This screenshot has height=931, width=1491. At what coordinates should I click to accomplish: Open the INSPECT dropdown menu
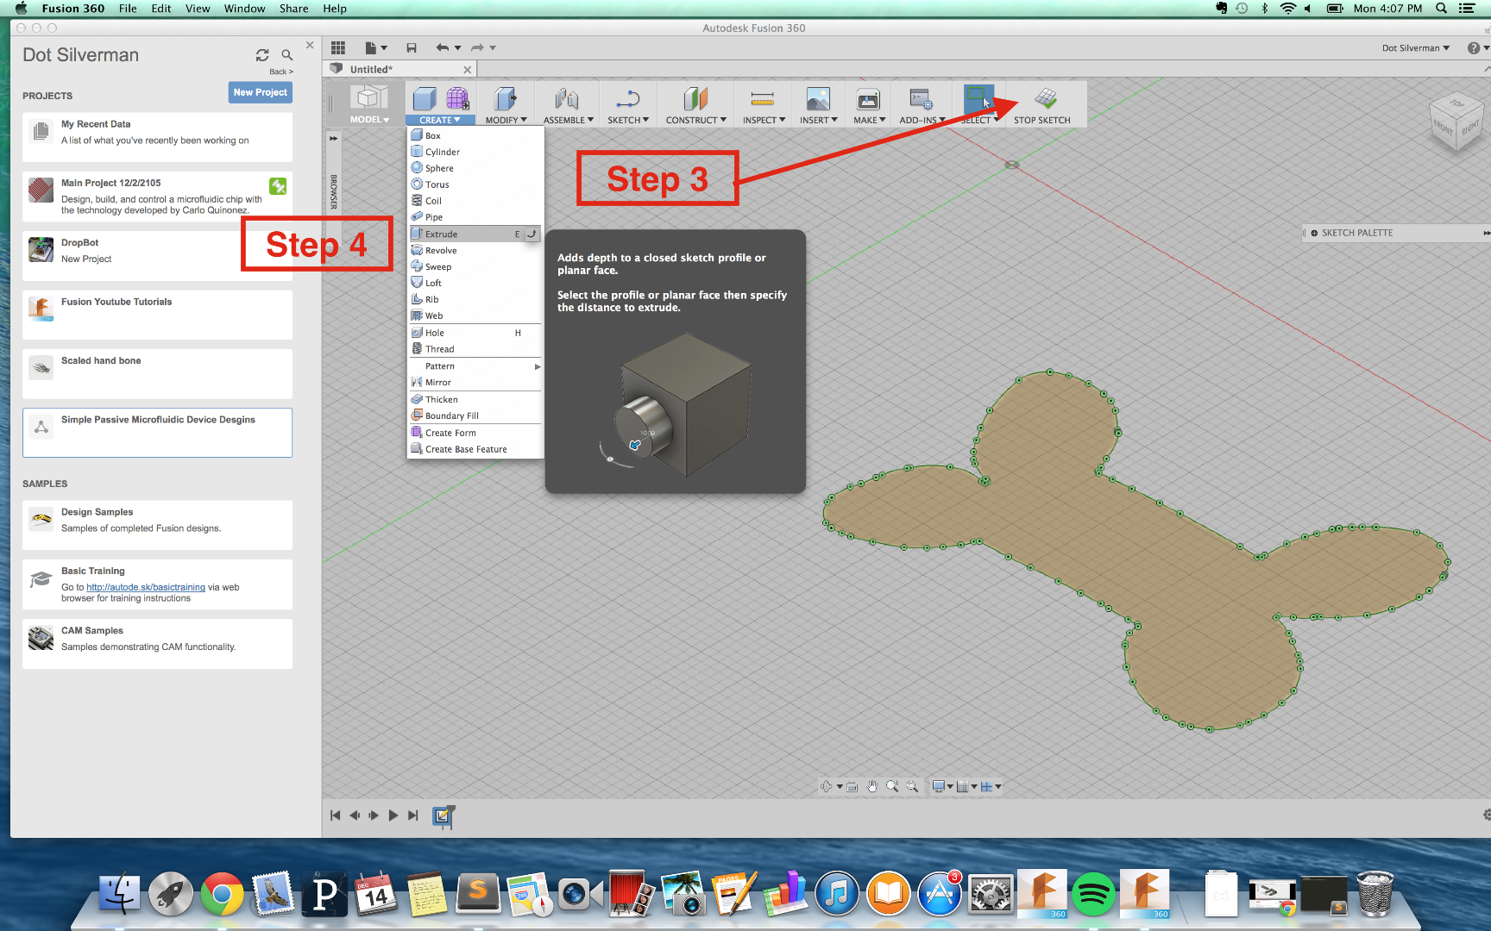click(764, 121)
